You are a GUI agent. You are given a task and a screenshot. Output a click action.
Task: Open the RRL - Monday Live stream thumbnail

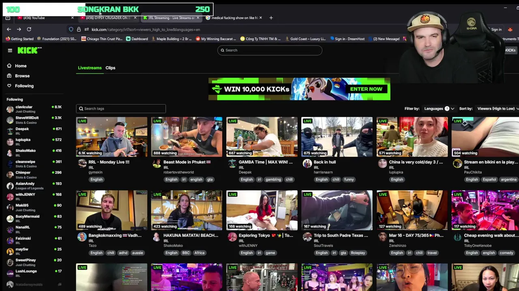112,137
